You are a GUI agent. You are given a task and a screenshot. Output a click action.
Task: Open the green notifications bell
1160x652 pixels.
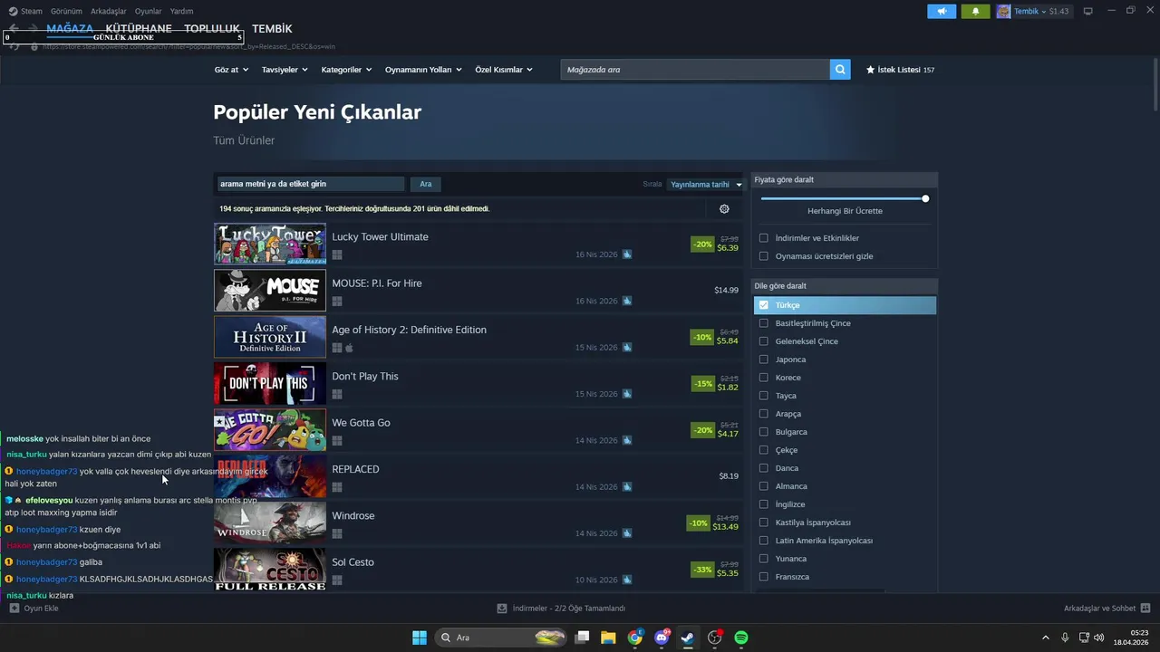[975, 11]
